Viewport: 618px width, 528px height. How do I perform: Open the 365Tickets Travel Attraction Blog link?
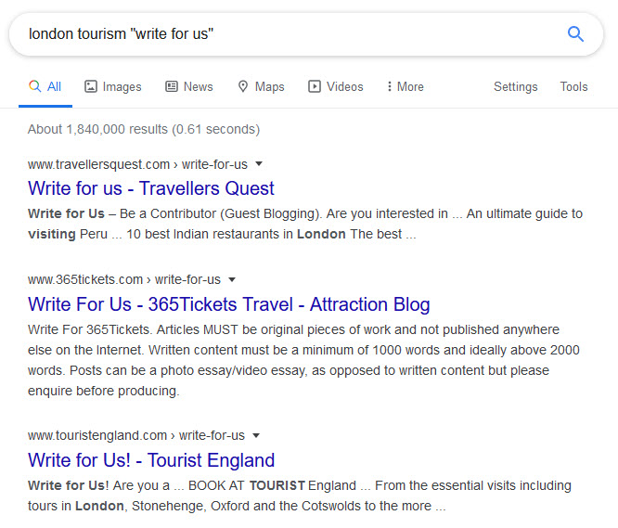pos(228,304)
